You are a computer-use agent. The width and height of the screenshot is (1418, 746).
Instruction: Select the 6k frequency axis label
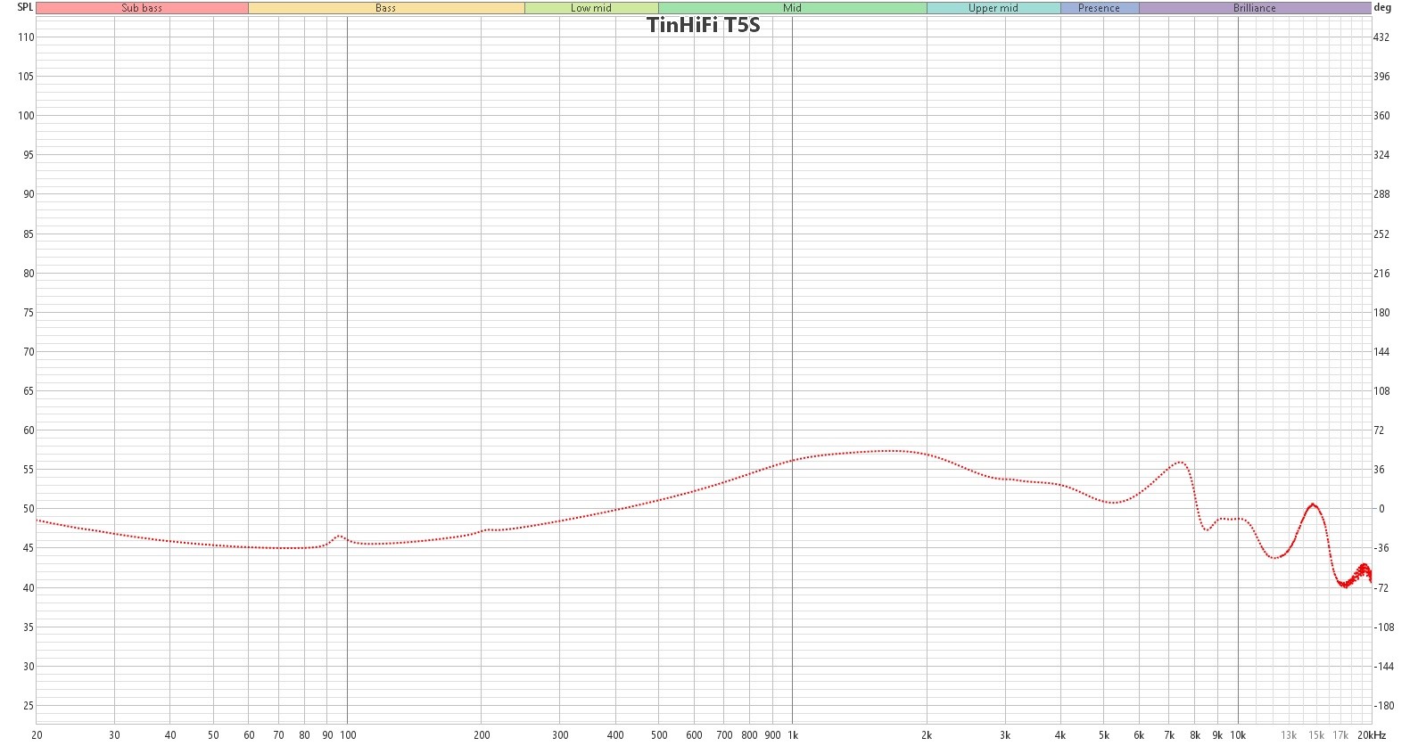point(1139,735)
